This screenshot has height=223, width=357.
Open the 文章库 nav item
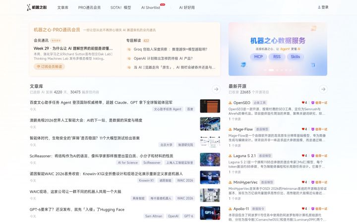pyautogui.click(x=62, y=7)
